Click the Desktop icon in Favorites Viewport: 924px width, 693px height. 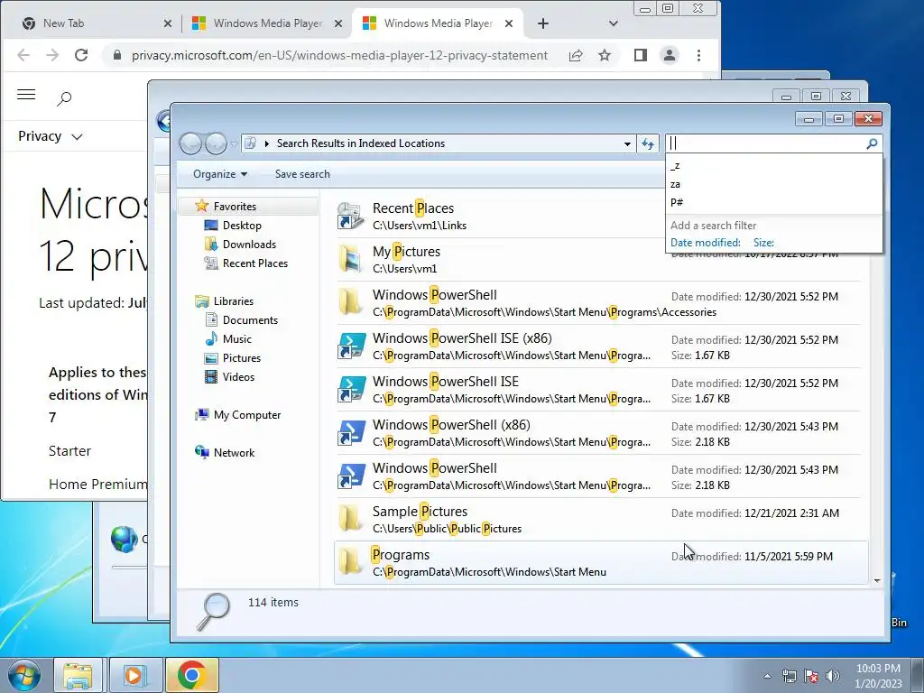(211, 225)
